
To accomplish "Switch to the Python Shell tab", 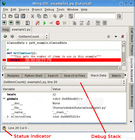I will point(33,76).
